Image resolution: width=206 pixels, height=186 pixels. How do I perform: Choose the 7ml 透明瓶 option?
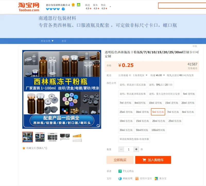[125, 103]
